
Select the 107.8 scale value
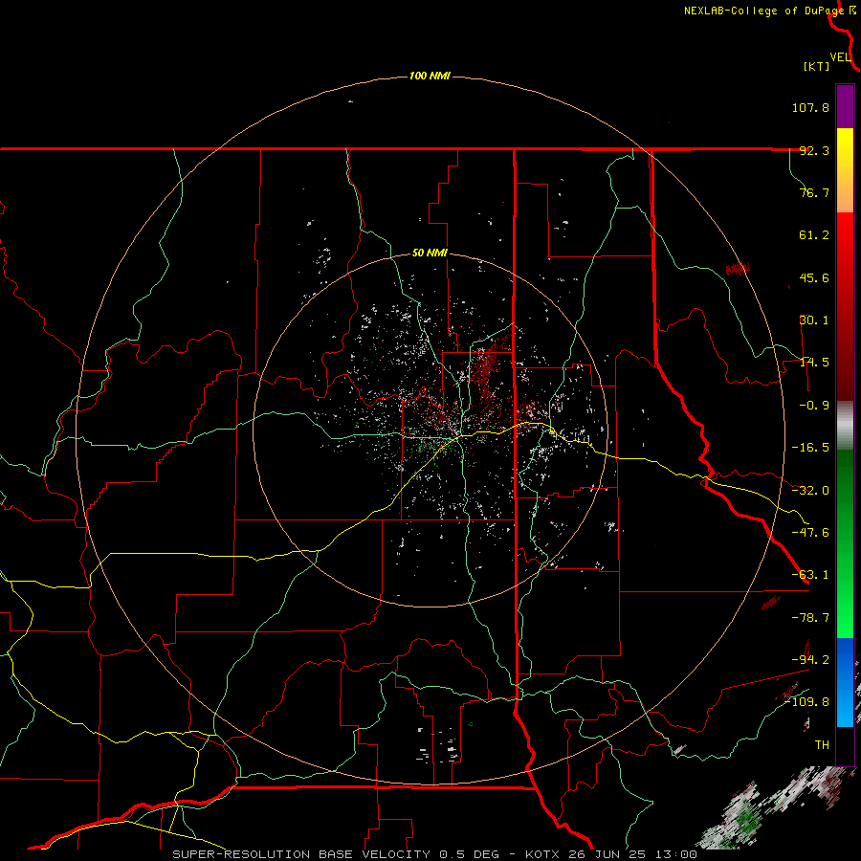click(810, 107)
